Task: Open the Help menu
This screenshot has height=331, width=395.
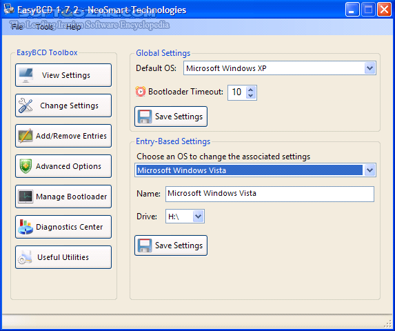Action: tap(73, 27)
